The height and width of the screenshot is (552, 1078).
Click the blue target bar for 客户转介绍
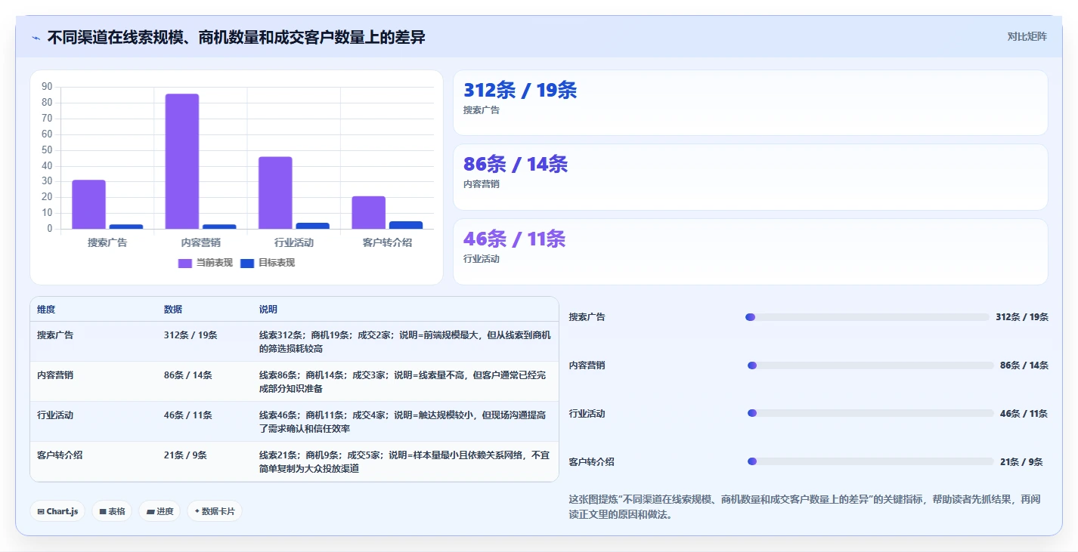(x=406, y=225)
